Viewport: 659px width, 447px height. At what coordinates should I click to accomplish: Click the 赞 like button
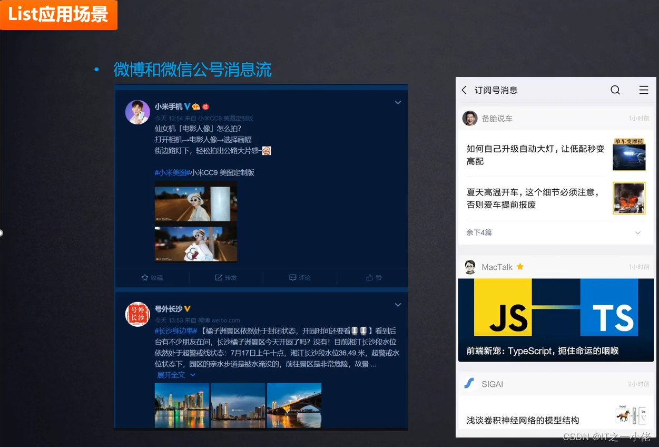374,278
